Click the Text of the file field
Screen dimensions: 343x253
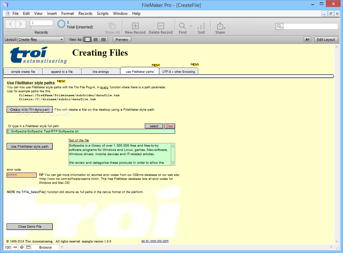click(x=120, y=154)
